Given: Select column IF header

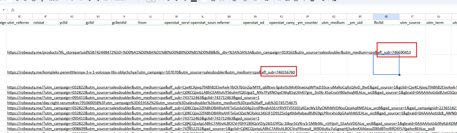Looking at the screenshot, I should click(46, 17).
